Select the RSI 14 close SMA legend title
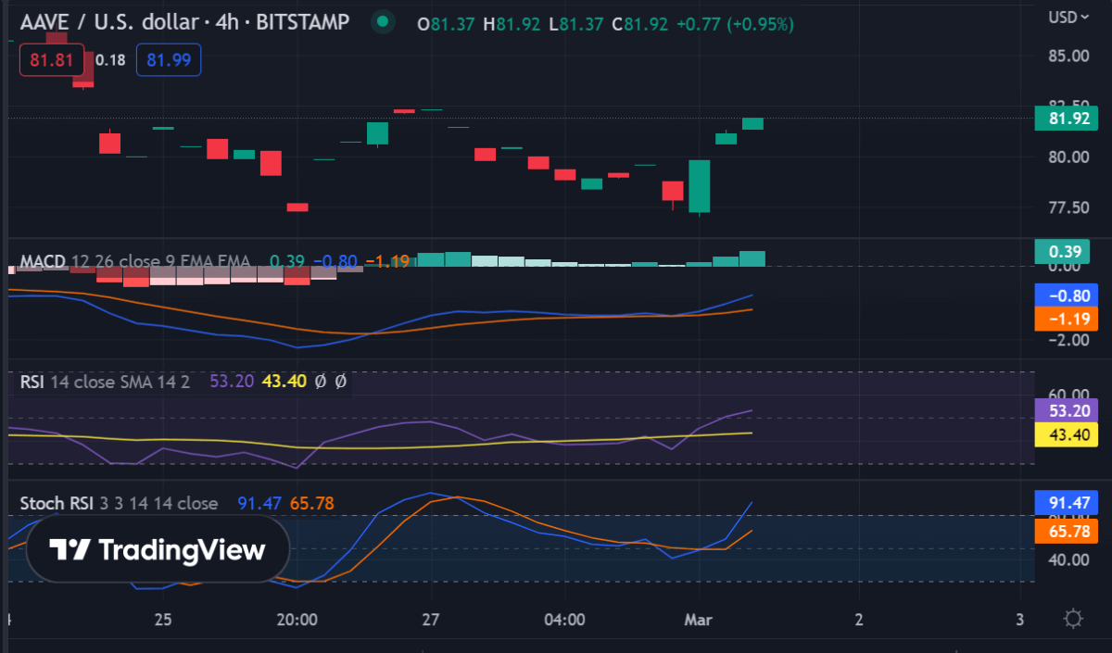1112x653 pixels. (x=105, y=382)
